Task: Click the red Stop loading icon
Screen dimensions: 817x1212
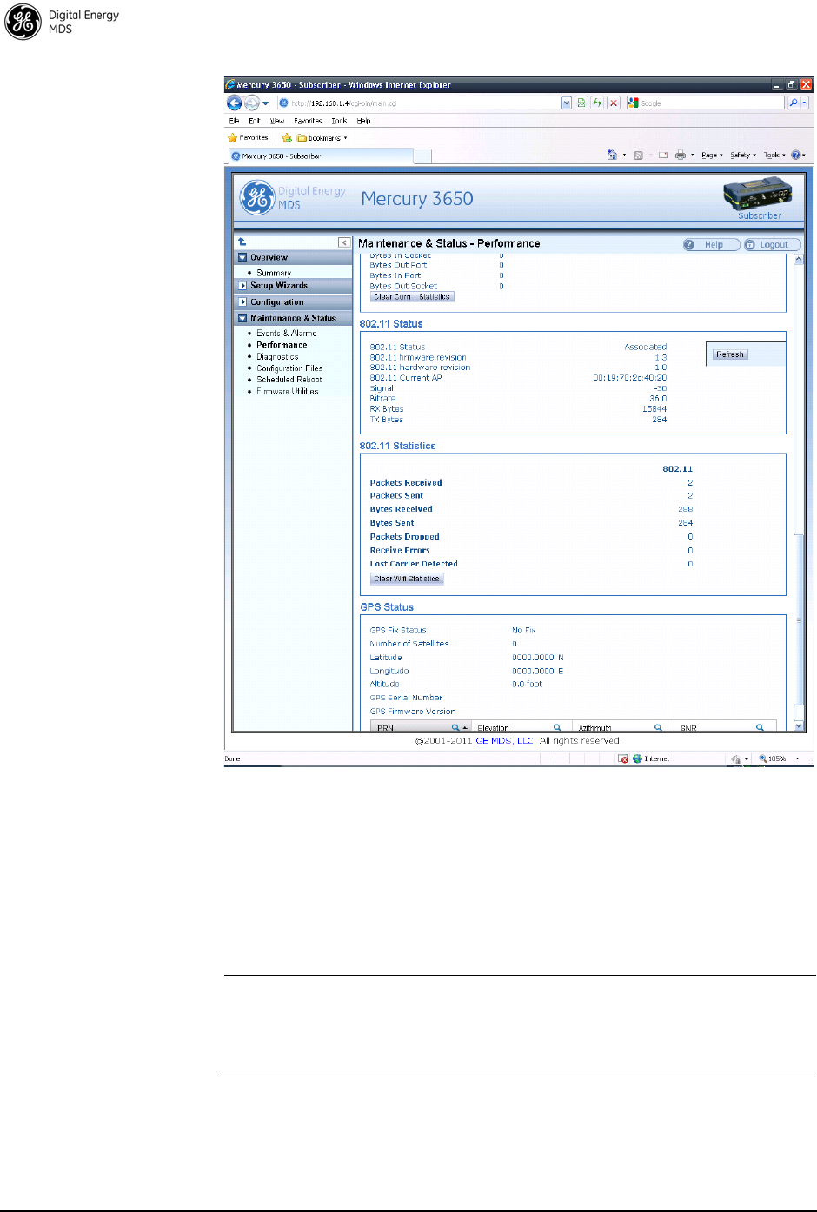Action: point(614,103)
